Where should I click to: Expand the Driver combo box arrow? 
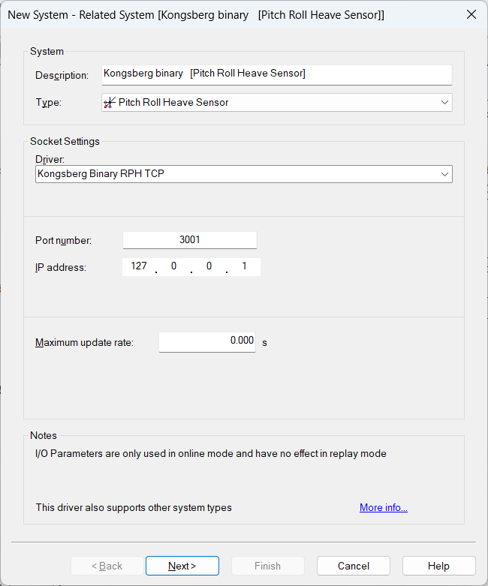pos(444,174)
